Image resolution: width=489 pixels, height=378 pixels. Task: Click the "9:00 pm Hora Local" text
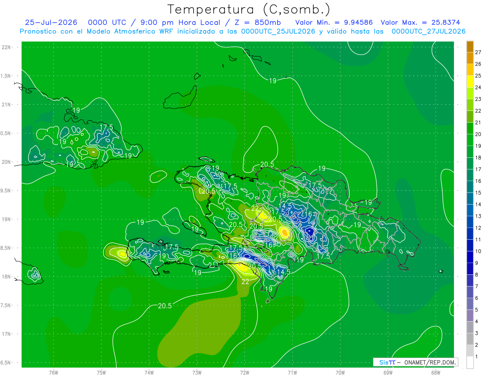click(x=180, y=22)
